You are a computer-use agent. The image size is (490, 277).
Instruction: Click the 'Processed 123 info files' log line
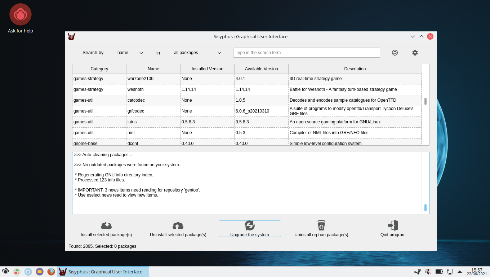click(x=100, y=180)
